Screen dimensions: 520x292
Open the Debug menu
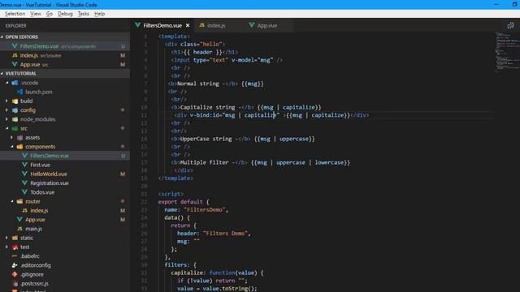pyautogui.click(x=65, y=14)
